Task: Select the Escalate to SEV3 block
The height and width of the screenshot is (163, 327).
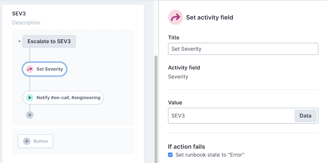Action: (x=49, y=41)
